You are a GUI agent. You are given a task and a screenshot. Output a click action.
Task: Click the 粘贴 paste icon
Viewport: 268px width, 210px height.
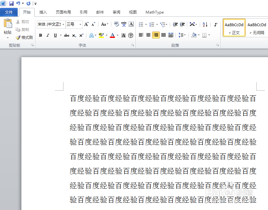tap(8, 23)
